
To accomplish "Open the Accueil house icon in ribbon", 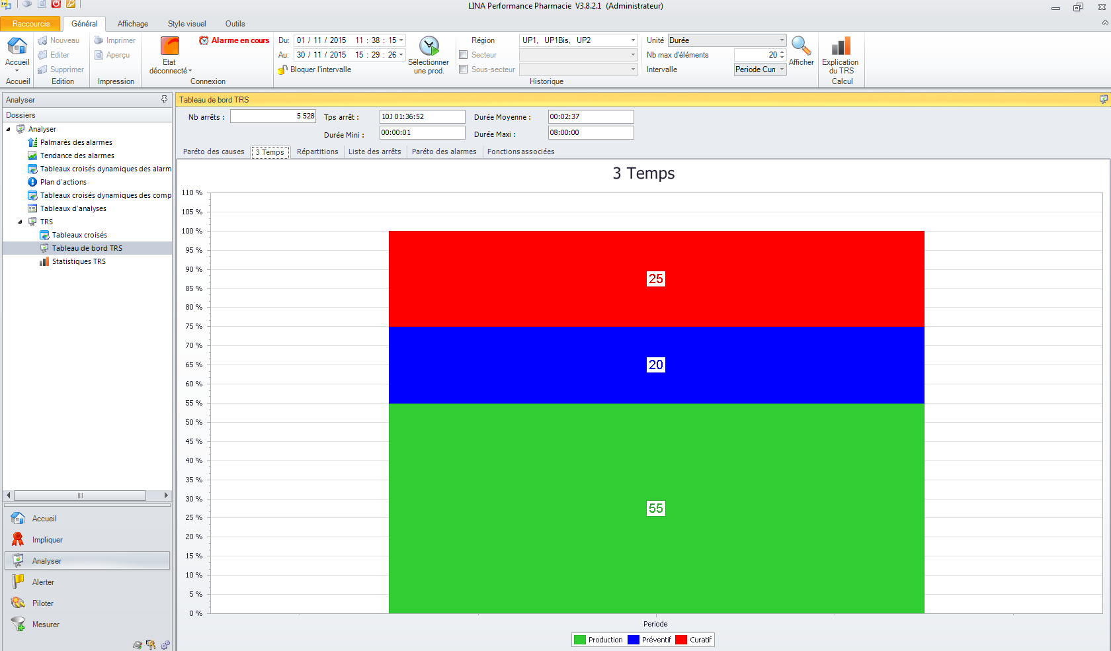I will (x=17, y=46).
